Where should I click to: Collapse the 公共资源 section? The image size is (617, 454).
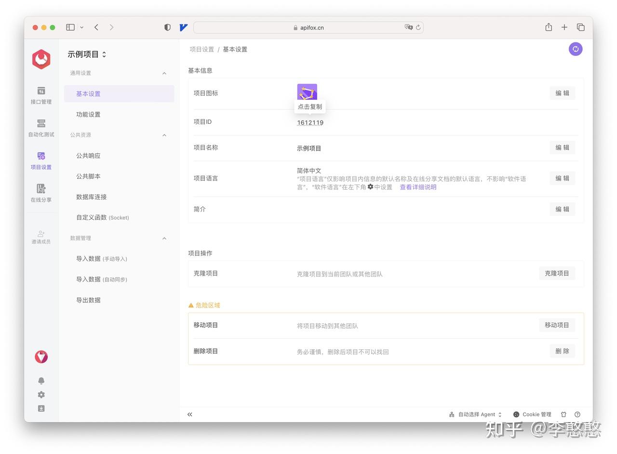pos(164,135)
